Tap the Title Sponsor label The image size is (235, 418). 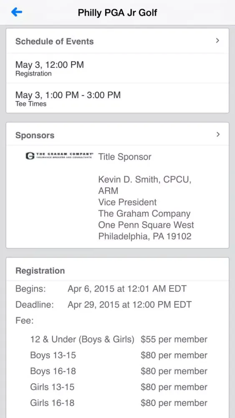coord(124,157)
